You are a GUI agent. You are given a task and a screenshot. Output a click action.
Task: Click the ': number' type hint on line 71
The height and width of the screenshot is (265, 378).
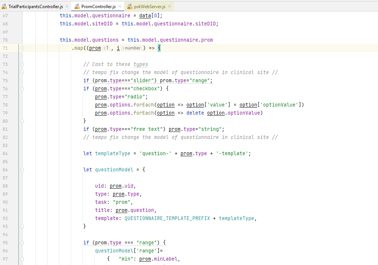pos(132,48)
